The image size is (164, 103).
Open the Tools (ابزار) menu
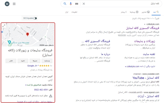[x=67, y=12]
